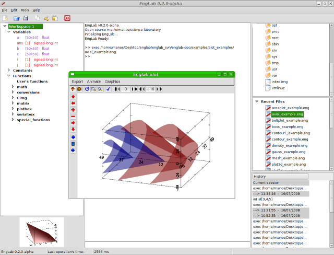The height and width of the screenshot is (255, 334).
Task: Click the blue left arrow in plot sidebar
Action: click(x=73, y=137)
